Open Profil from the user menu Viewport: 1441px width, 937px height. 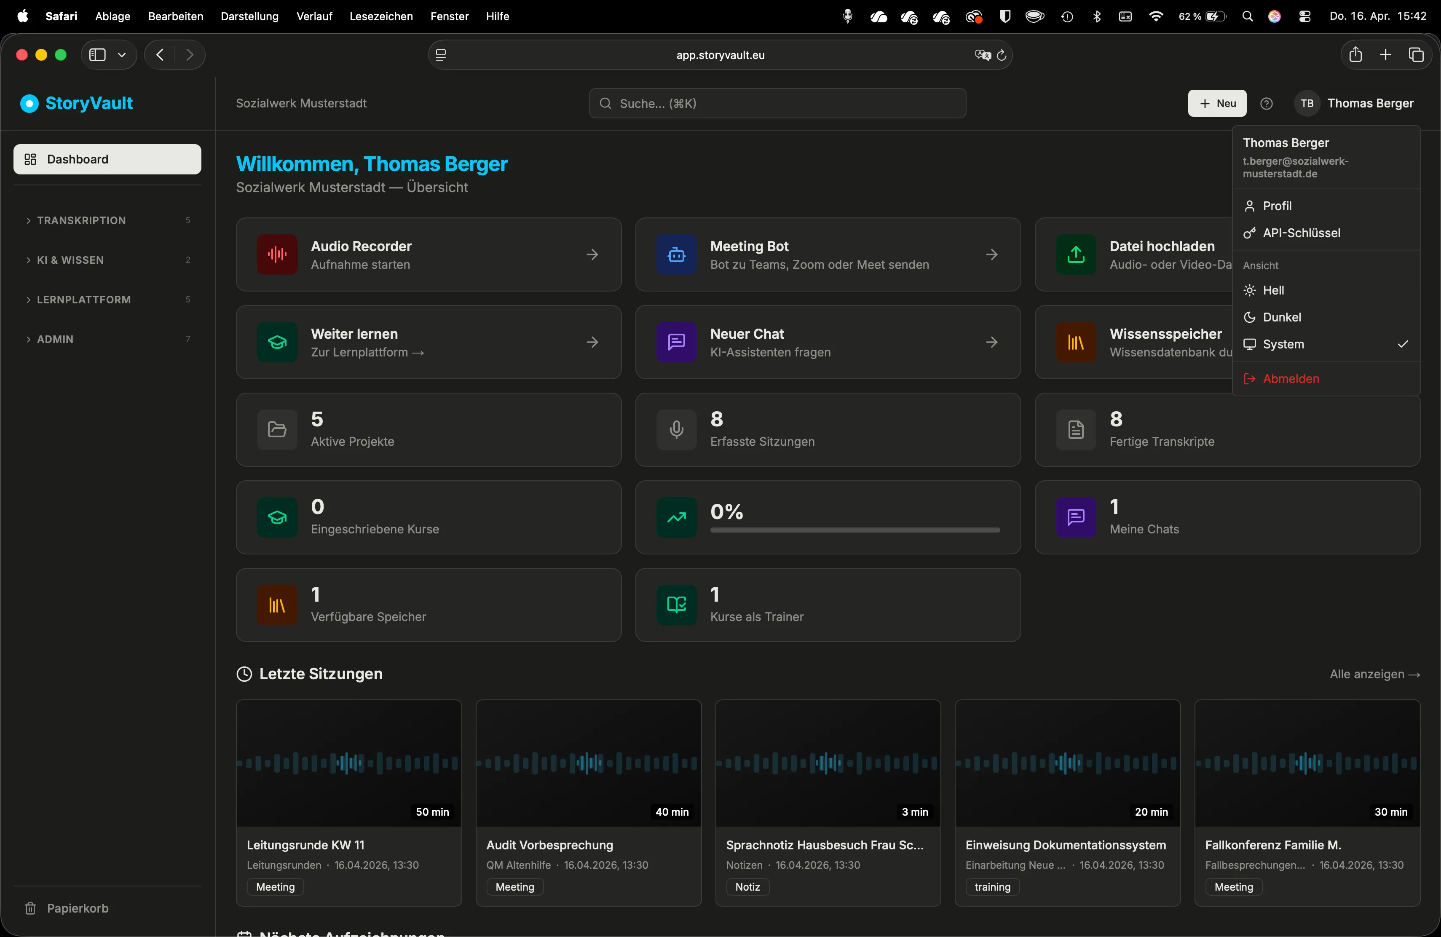coord(1326,206)
